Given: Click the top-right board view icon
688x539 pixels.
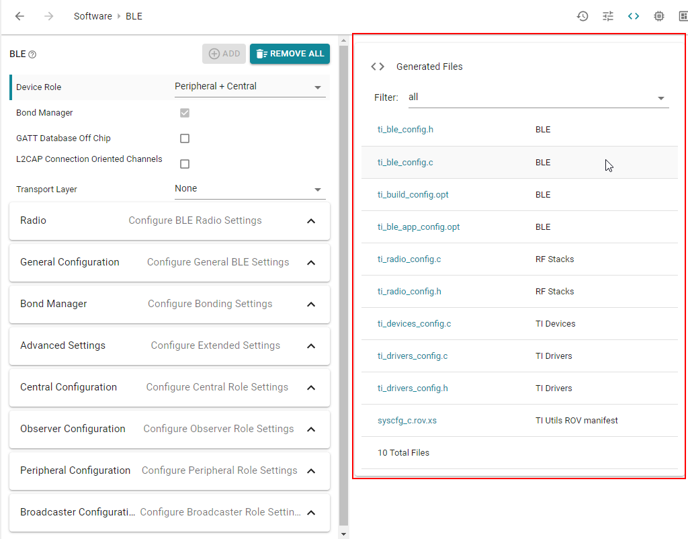Looking at the screenshot, I should pos(683,16).
